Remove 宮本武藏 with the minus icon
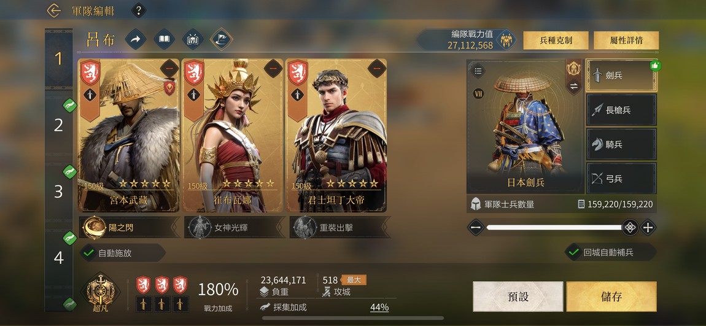The image size is (706, 326). click(169, 68)
